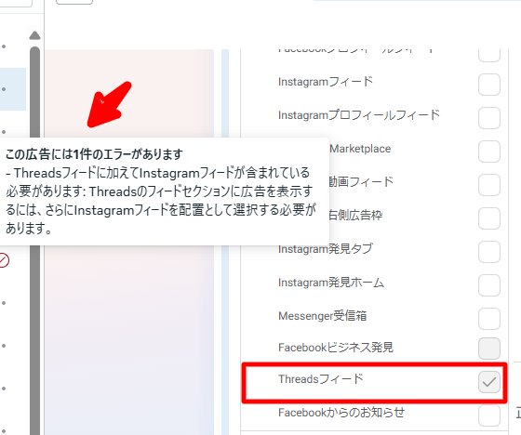Tick the Messenger受信箱 checkbox
Viewport: 521px width, 435px height.
point(489,319)
